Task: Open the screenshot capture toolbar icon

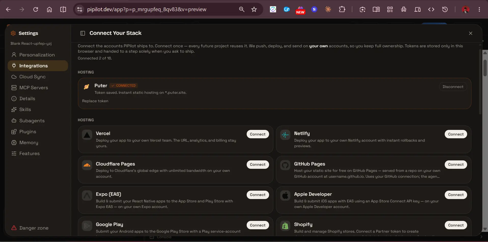Action: point(362,9)
